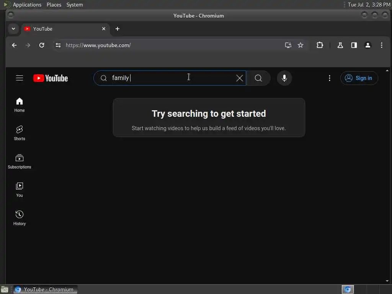Open the Applications menu
This screenshot has width=392, height=294.
27,5
